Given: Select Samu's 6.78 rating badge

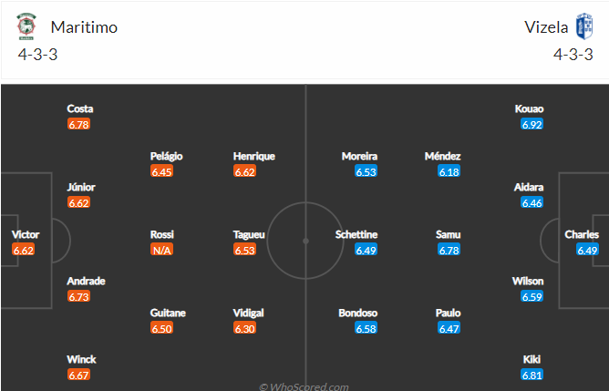Looking at the screenshot, I should click(449, 250).
